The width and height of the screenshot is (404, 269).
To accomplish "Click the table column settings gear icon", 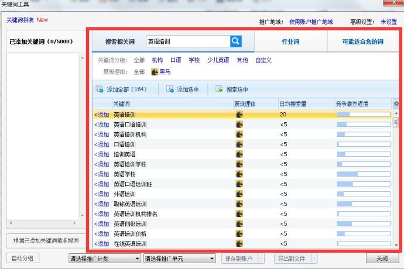I will pyautogui.click(x=396, y=104).
